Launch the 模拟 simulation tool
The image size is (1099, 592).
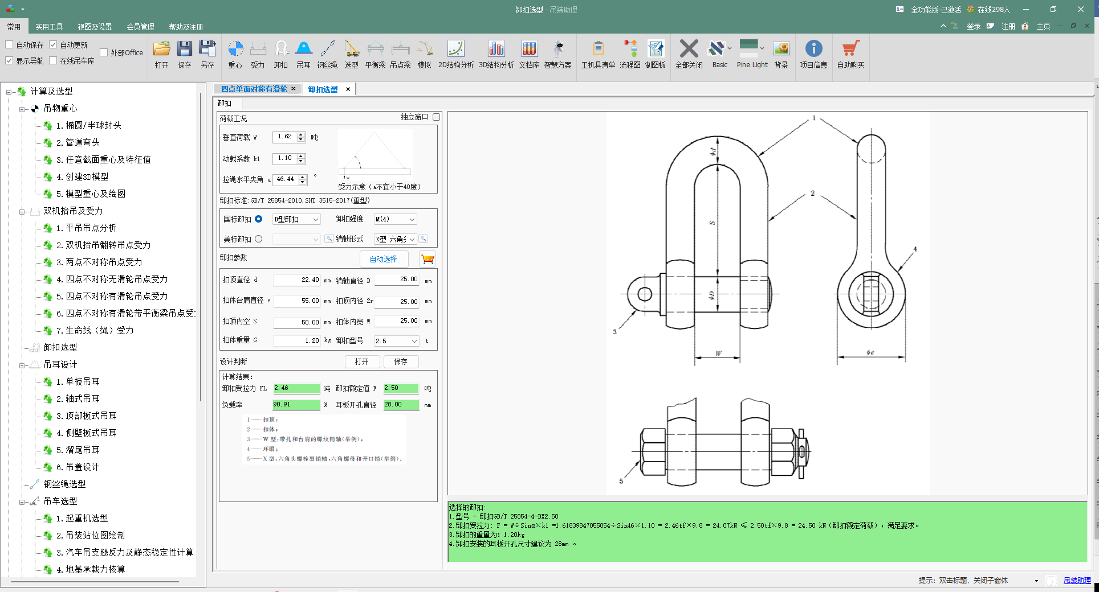pos(425,55)
